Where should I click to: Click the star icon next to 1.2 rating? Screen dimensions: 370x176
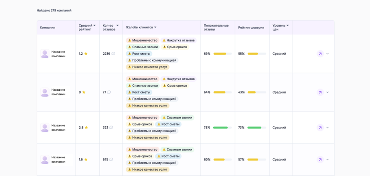pyautogui.click(x=86, y=54)
